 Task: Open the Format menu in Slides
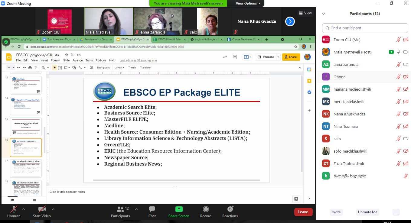click(56, 60)
